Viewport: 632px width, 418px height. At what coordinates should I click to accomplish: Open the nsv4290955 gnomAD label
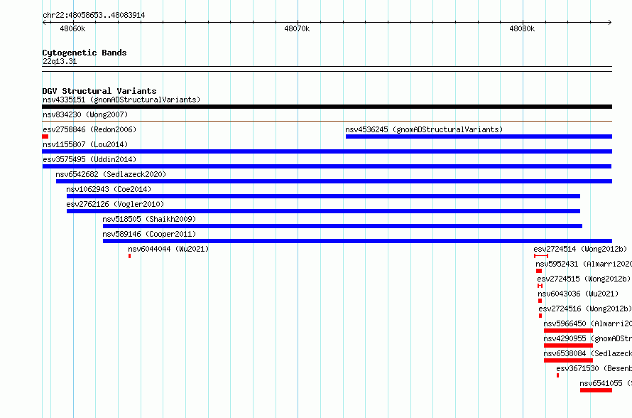(x=588, y=338)
